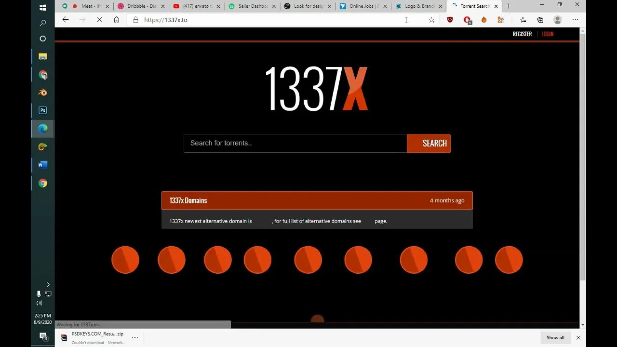The width and height of the screenshot is (617, 347).
Task: Open the uBlock Origin extension icon
Action: click(x=450, y=20)
